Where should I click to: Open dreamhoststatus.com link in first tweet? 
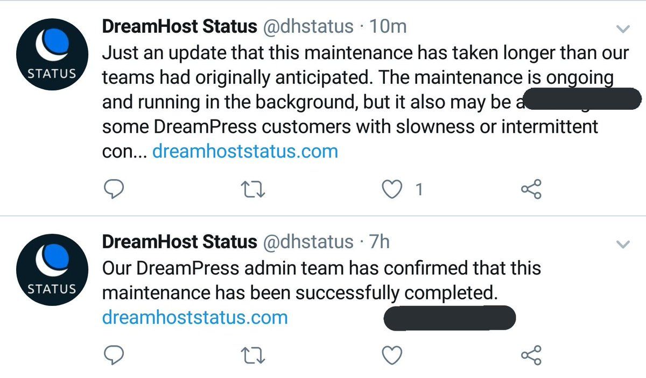tap(245, 152)
